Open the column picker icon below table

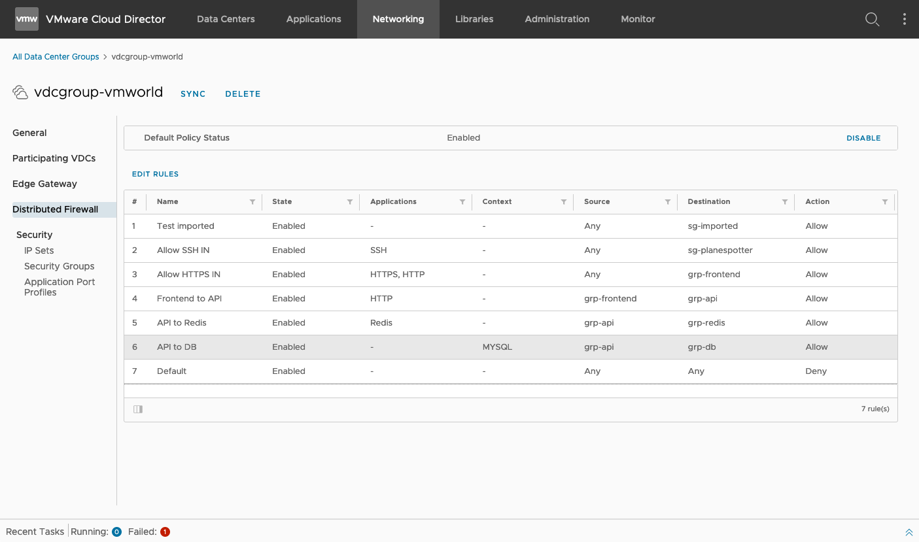click(x=138, y=409)
